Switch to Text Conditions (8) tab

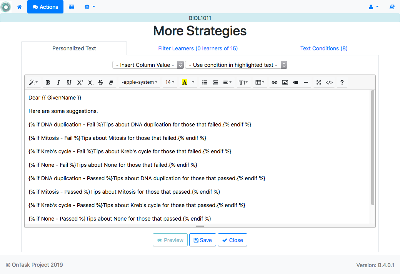pyautogui.click(x=324, y=48)
